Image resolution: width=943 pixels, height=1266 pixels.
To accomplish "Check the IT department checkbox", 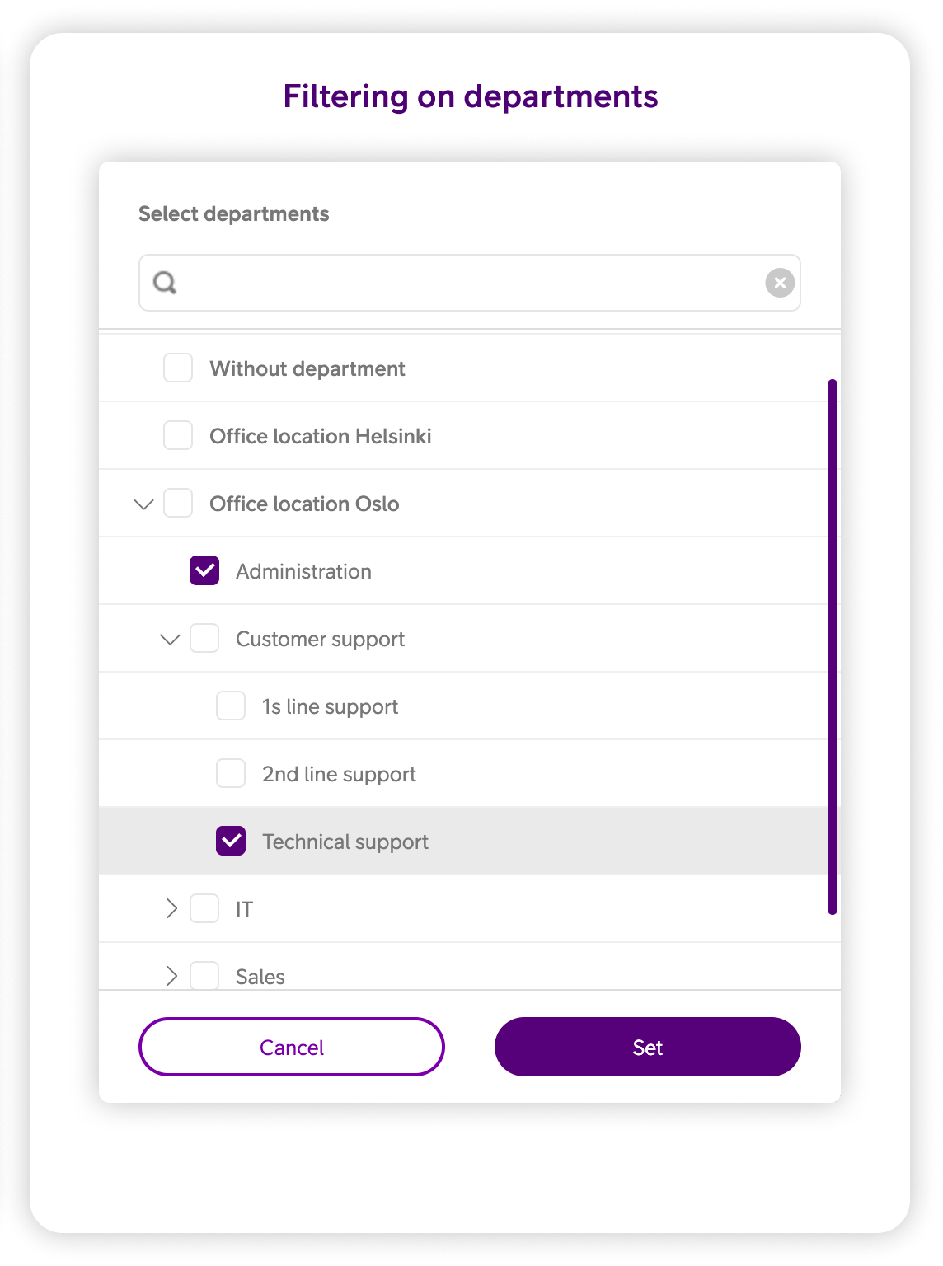I will pyautogui.click(x=204, y=909).
